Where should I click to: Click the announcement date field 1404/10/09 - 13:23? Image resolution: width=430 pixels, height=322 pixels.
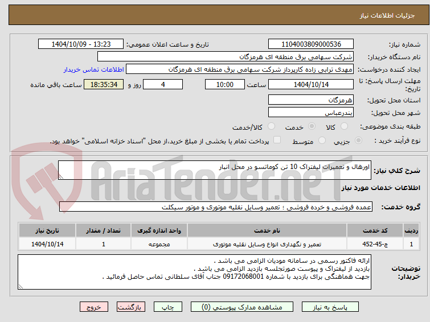pyautogui.click(x=81, y=44)
